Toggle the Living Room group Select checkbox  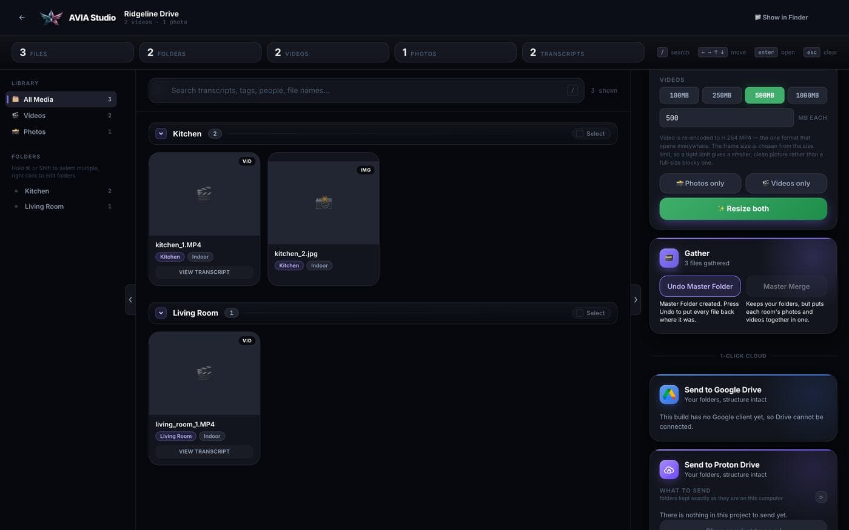(x=580, y=313)
